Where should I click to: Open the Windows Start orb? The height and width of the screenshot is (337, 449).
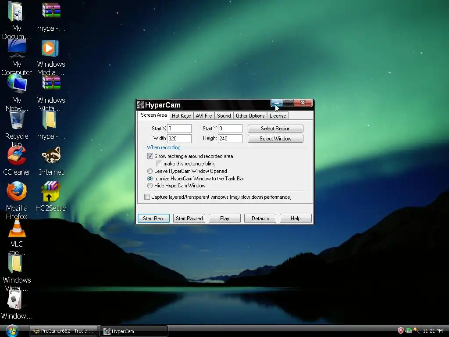[12, 331]
